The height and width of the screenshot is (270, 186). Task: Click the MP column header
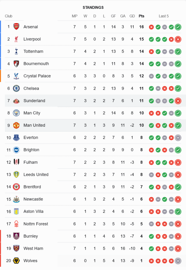tap(75, 16)
